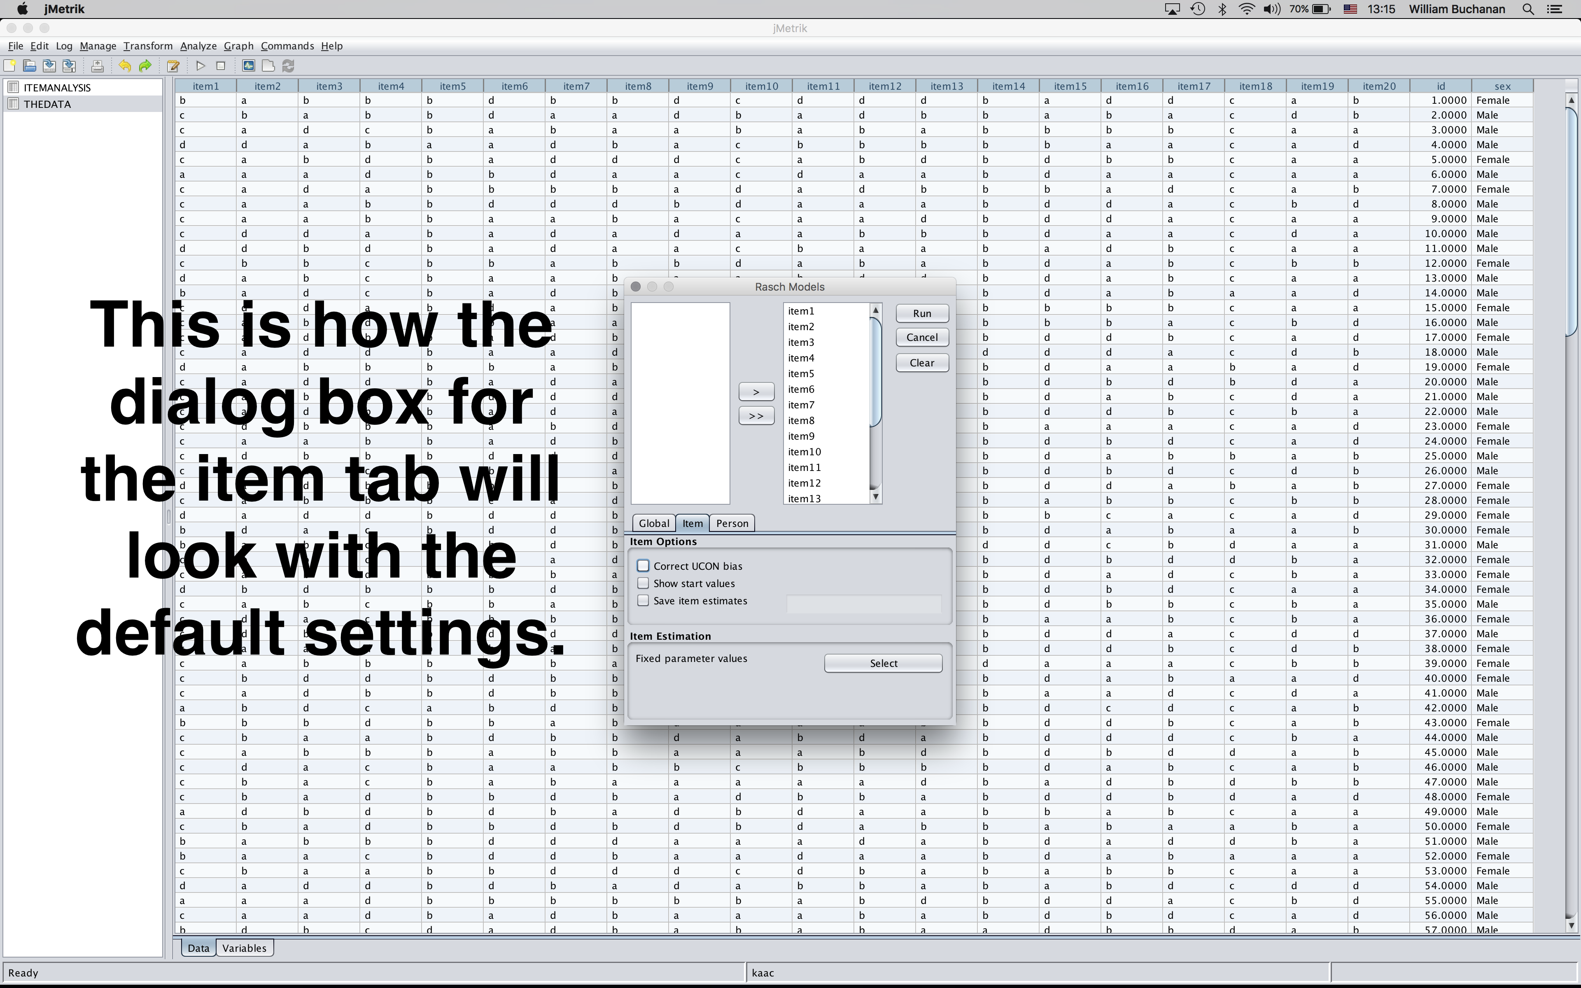Select item5 in the variable list
The height and width of the screenshot is (988, 1581).
[826, 374]
